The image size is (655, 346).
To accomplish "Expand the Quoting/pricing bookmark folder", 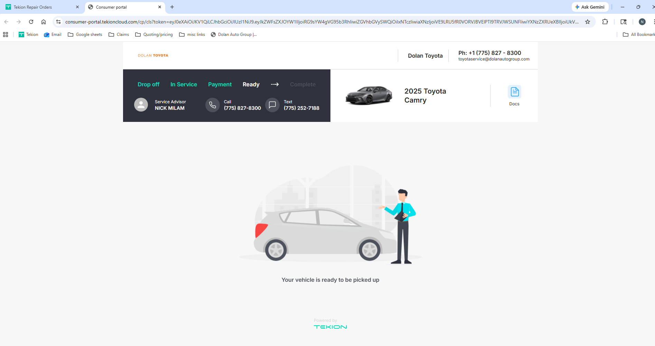I will coord(154,35).
